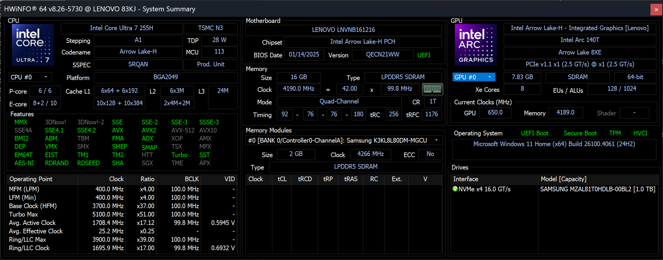Click the "TPM" indicator
Viewport: 663px width, 260px height.
click(615, 133)
